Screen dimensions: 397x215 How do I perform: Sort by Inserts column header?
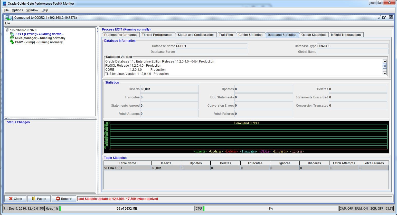166,163
